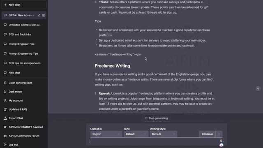Click the freelance-writing anchor tag text
The width and height of the screenshot is (263, 148).
tap(118, 54)
